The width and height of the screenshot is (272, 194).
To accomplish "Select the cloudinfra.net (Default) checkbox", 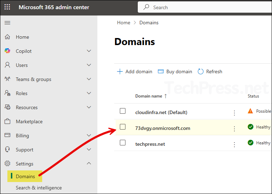I will [123, 111].
